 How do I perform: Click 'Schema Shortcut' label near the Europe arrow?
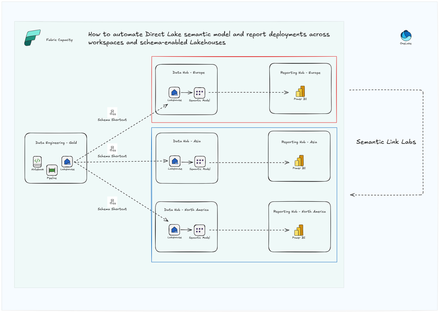(x=112, y=120)
